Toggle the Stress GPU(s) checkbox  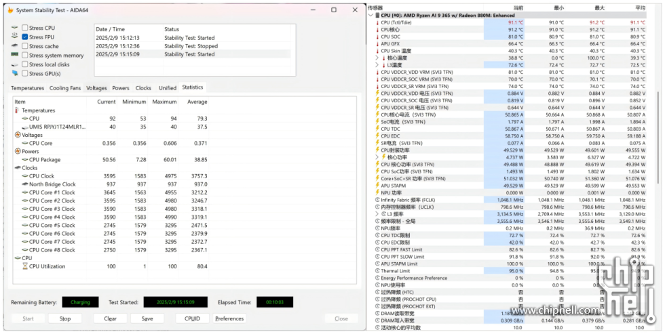pyautogui.click(x=25, y=74)
